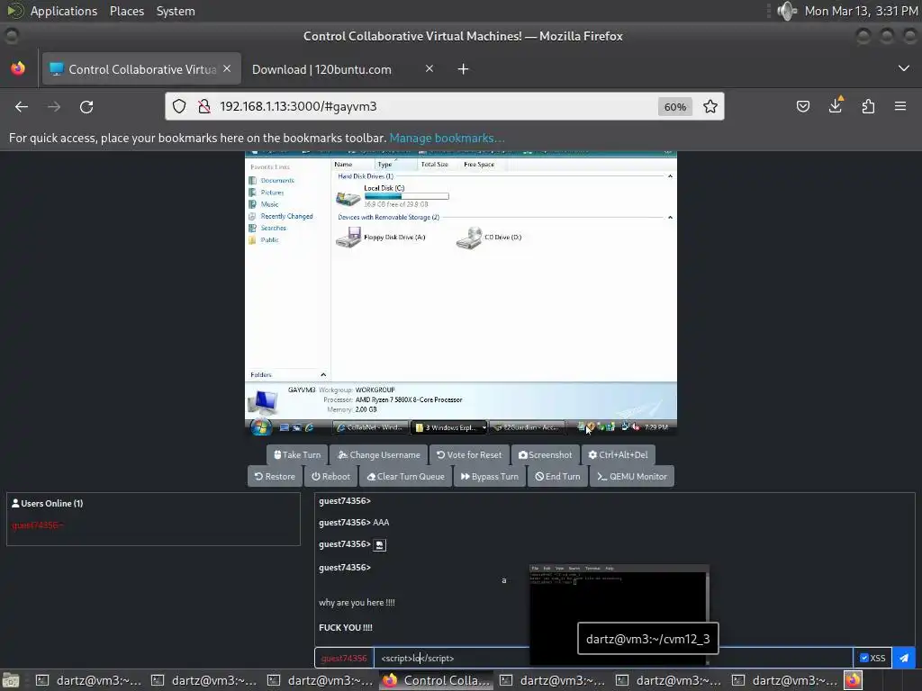Click the volume speaker icon in panel
The width and height of the screenshot is (922, 691).
(x=786, y=11)
